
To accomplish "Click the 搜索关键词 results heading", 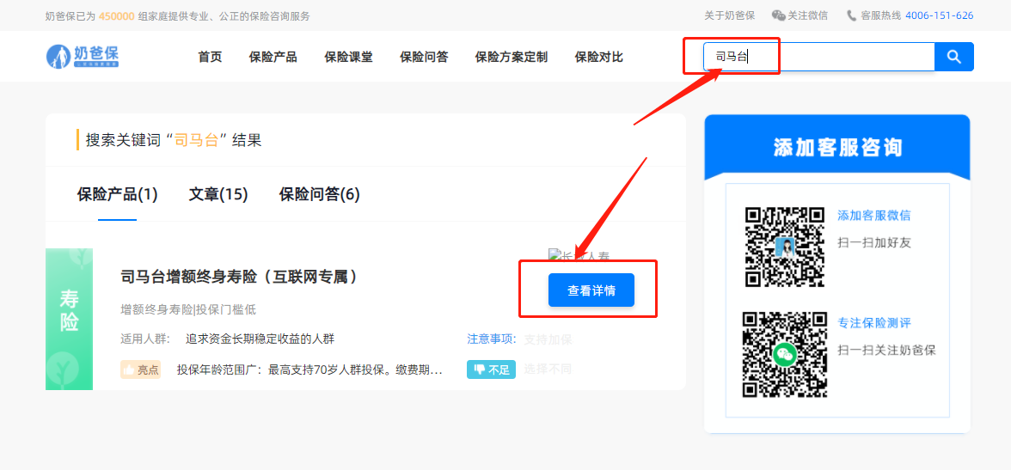I will 174,140.
